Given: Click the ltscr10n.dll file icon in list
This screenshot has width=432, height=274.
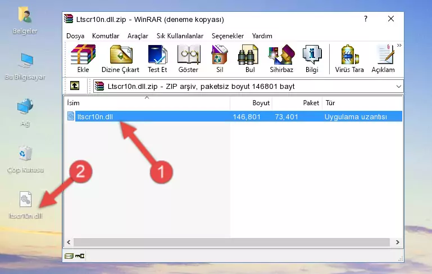Looking at the screenshot, I should point(71,116).
